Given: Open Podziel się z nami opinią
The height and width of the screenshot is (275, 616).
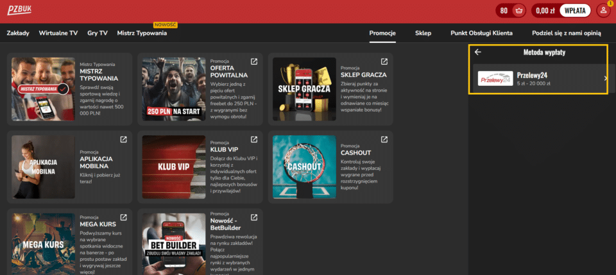Looking at the screenshot, I should pos(567,33).
